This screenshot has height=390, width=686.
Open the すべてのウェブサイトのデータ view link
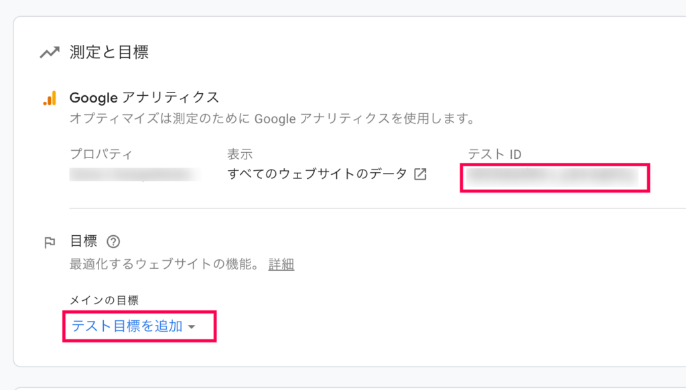click(x=317, y=174)
